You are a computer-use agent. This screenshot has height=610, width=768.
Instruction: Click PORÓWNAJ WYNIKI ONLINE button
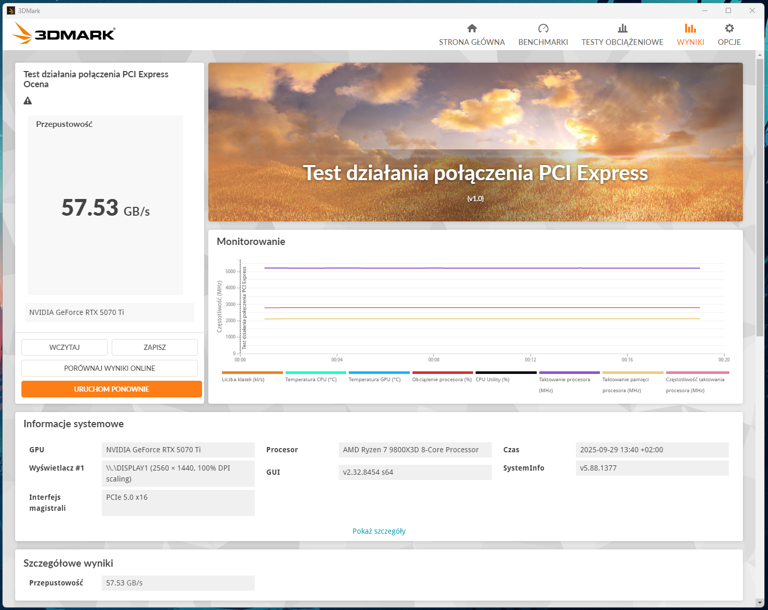point(110,368)
